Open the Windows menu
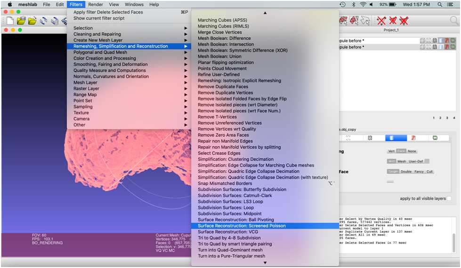Screen dimensions: 461x268 click(134, 4)
